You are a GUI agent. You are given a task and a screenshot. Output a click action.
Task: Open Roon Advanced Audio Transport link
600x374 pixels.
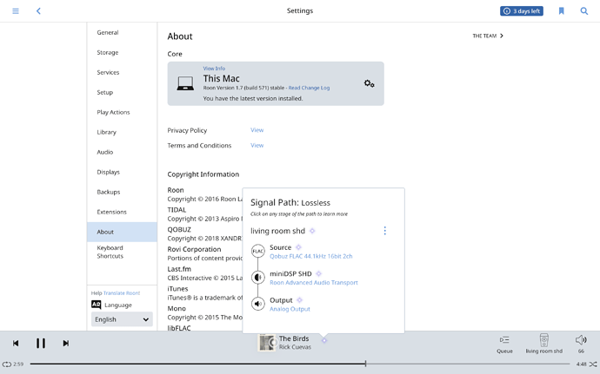click(x=314, y=283)
